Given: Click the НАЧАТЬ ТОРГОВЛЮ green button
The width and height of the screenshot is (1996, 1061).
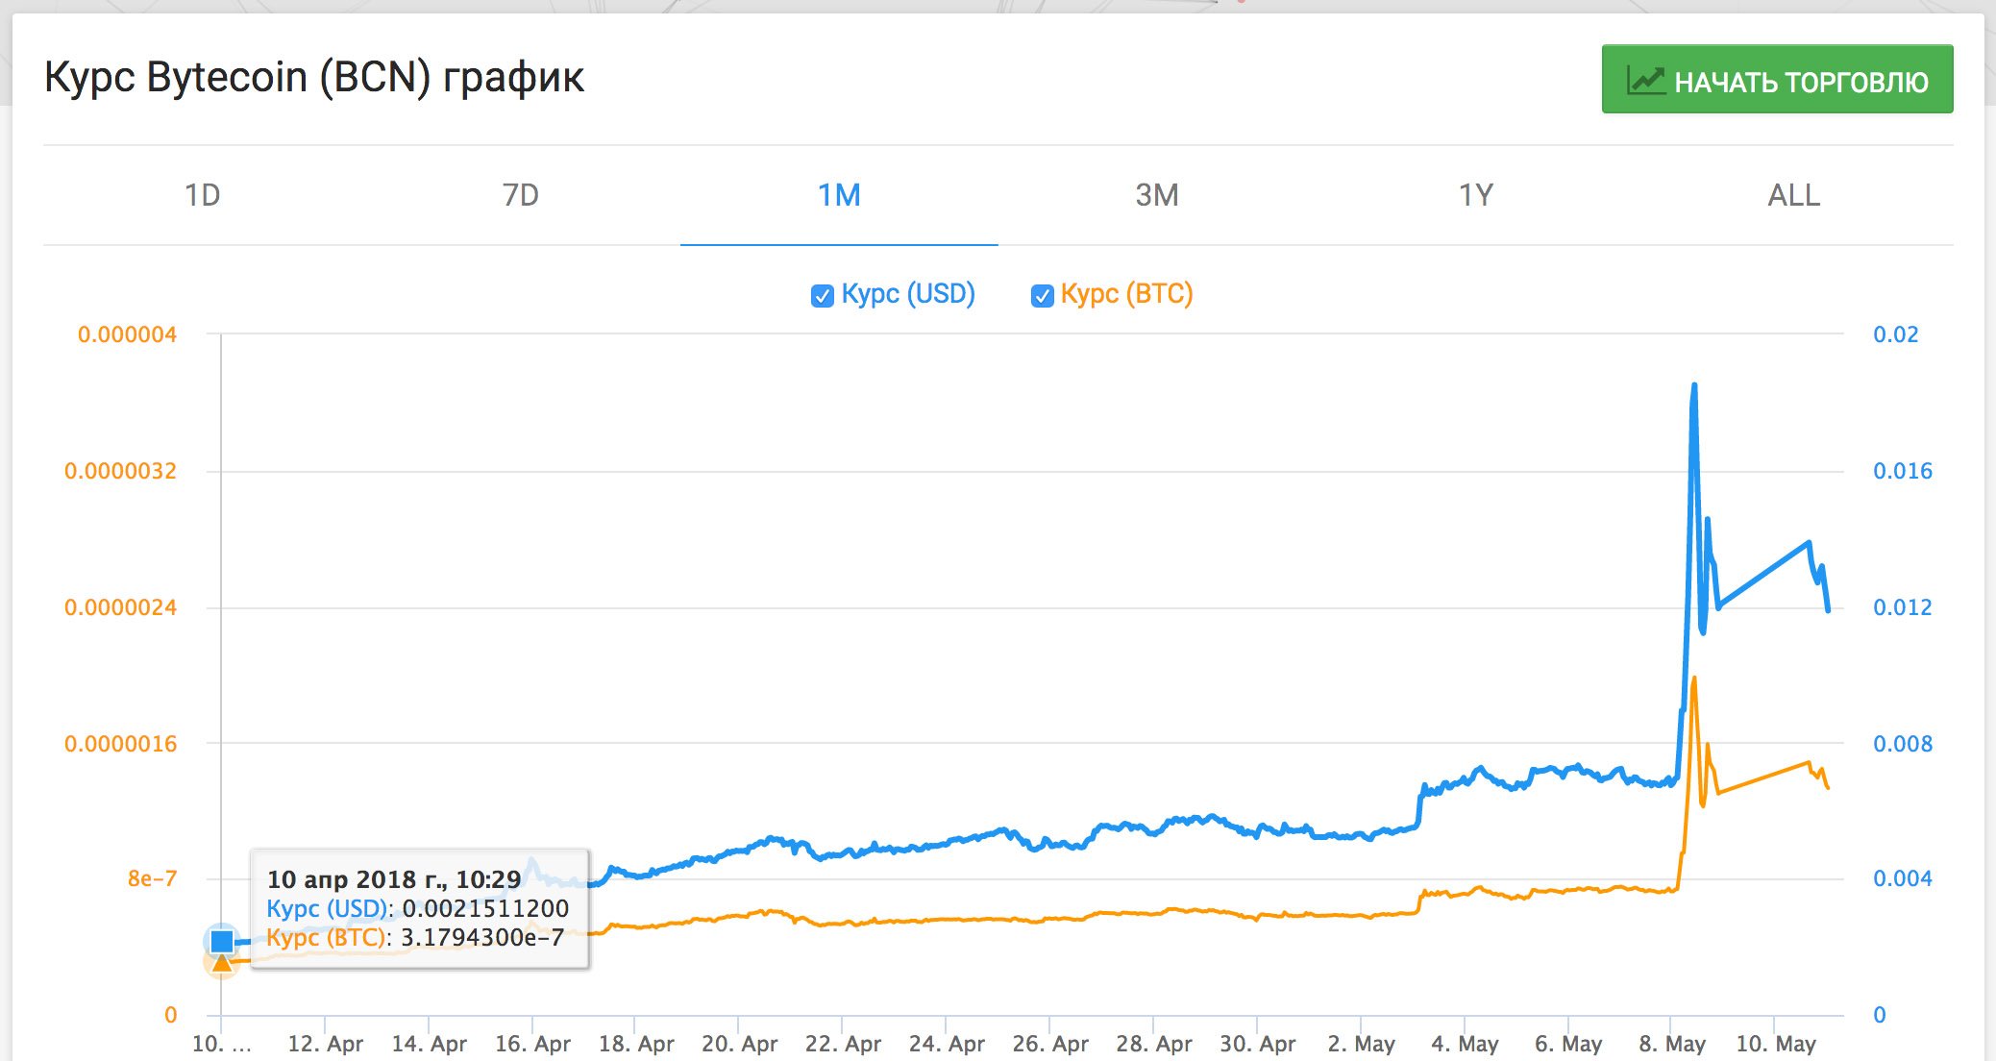Looking at the screenshot, I should tap(1777, 79).
